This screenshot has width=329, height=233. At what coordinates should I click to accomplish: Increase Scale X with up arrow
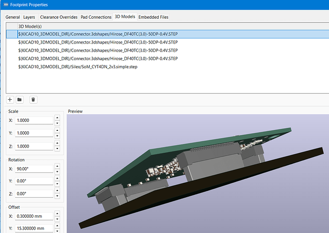coord(57,117)
